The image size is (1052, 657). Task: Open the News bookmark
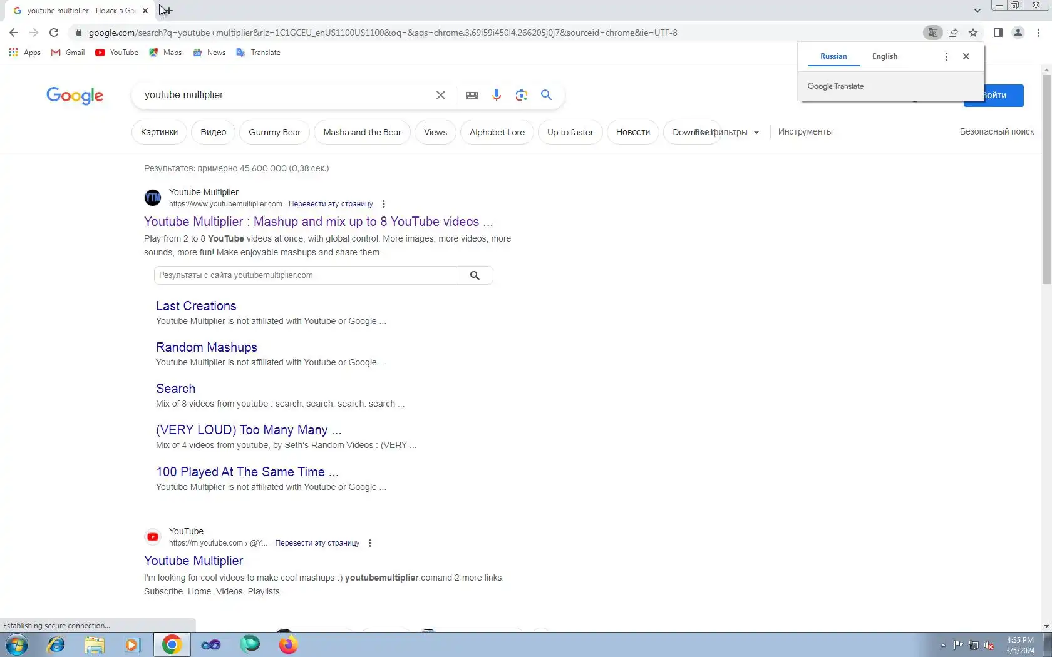click(x=209, y=53)
